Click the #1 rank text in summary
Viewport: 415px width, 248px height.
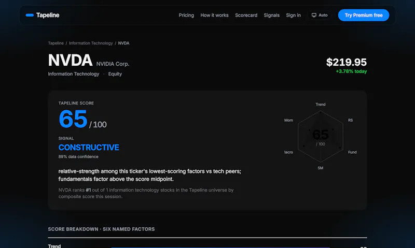click(x=88, y=190)
